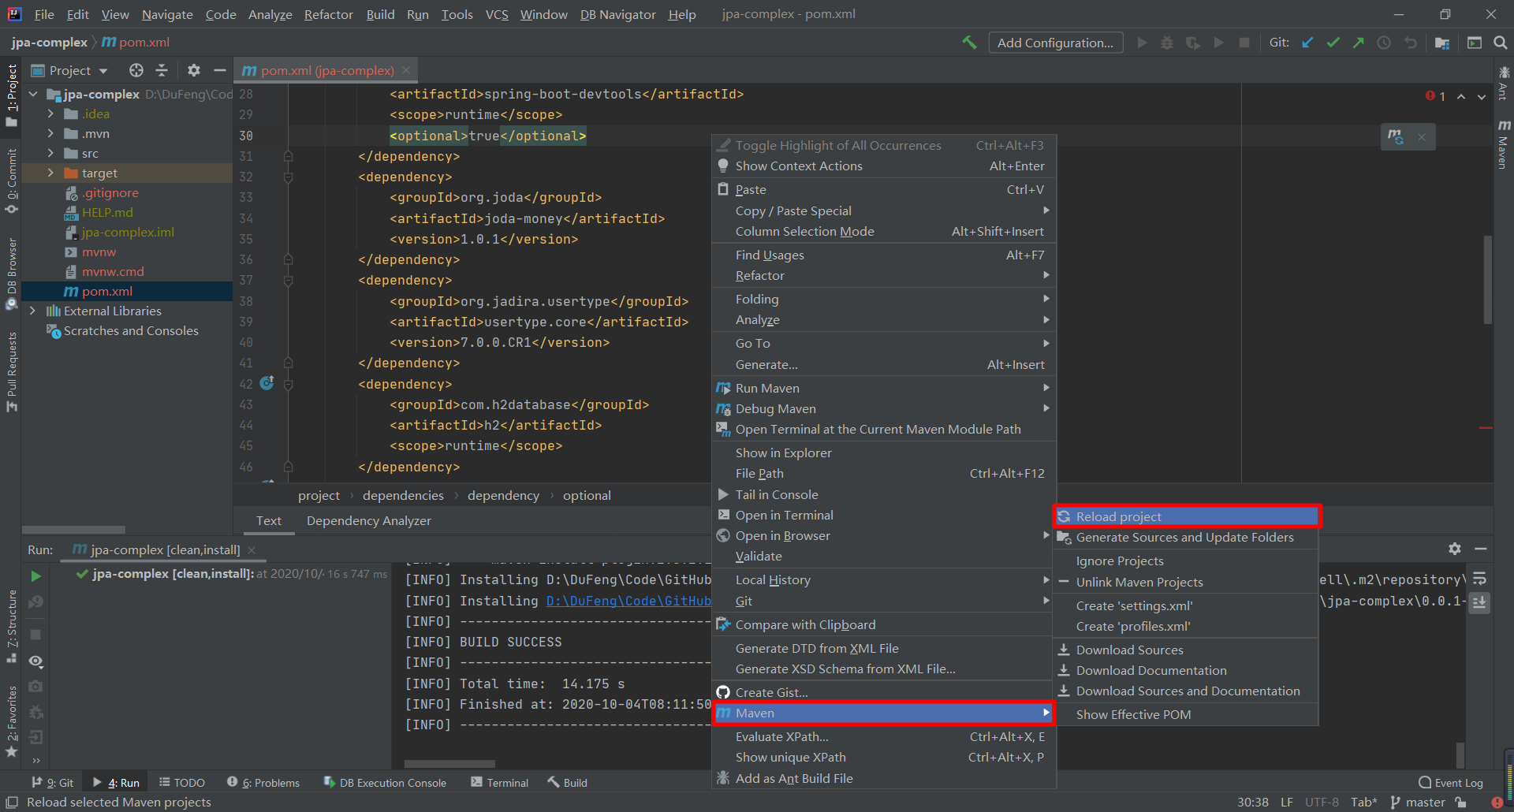
Task: Click the optional breadcrumb
Action: pyautogui.click(x=587, y=495)
